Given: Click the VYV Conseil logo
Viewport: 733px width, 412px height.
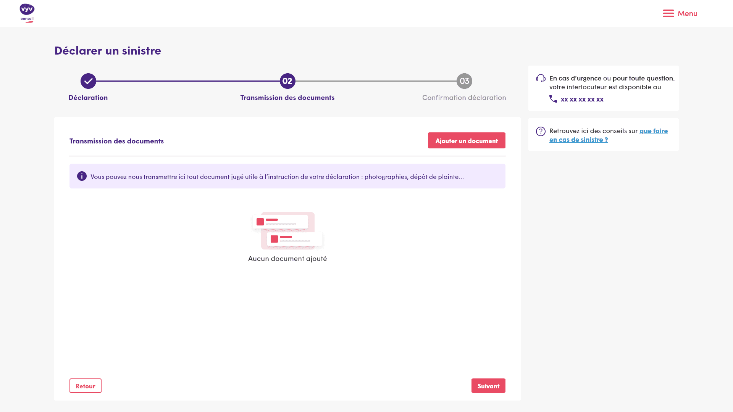Looking at the screenshot, I should tap(27, 13).
